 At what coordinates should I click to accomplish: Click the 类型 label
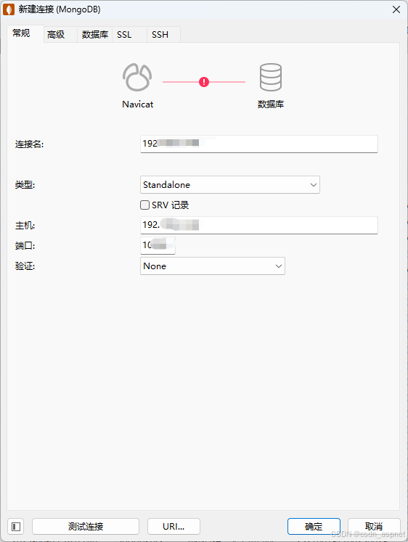(x=25, y=185)
